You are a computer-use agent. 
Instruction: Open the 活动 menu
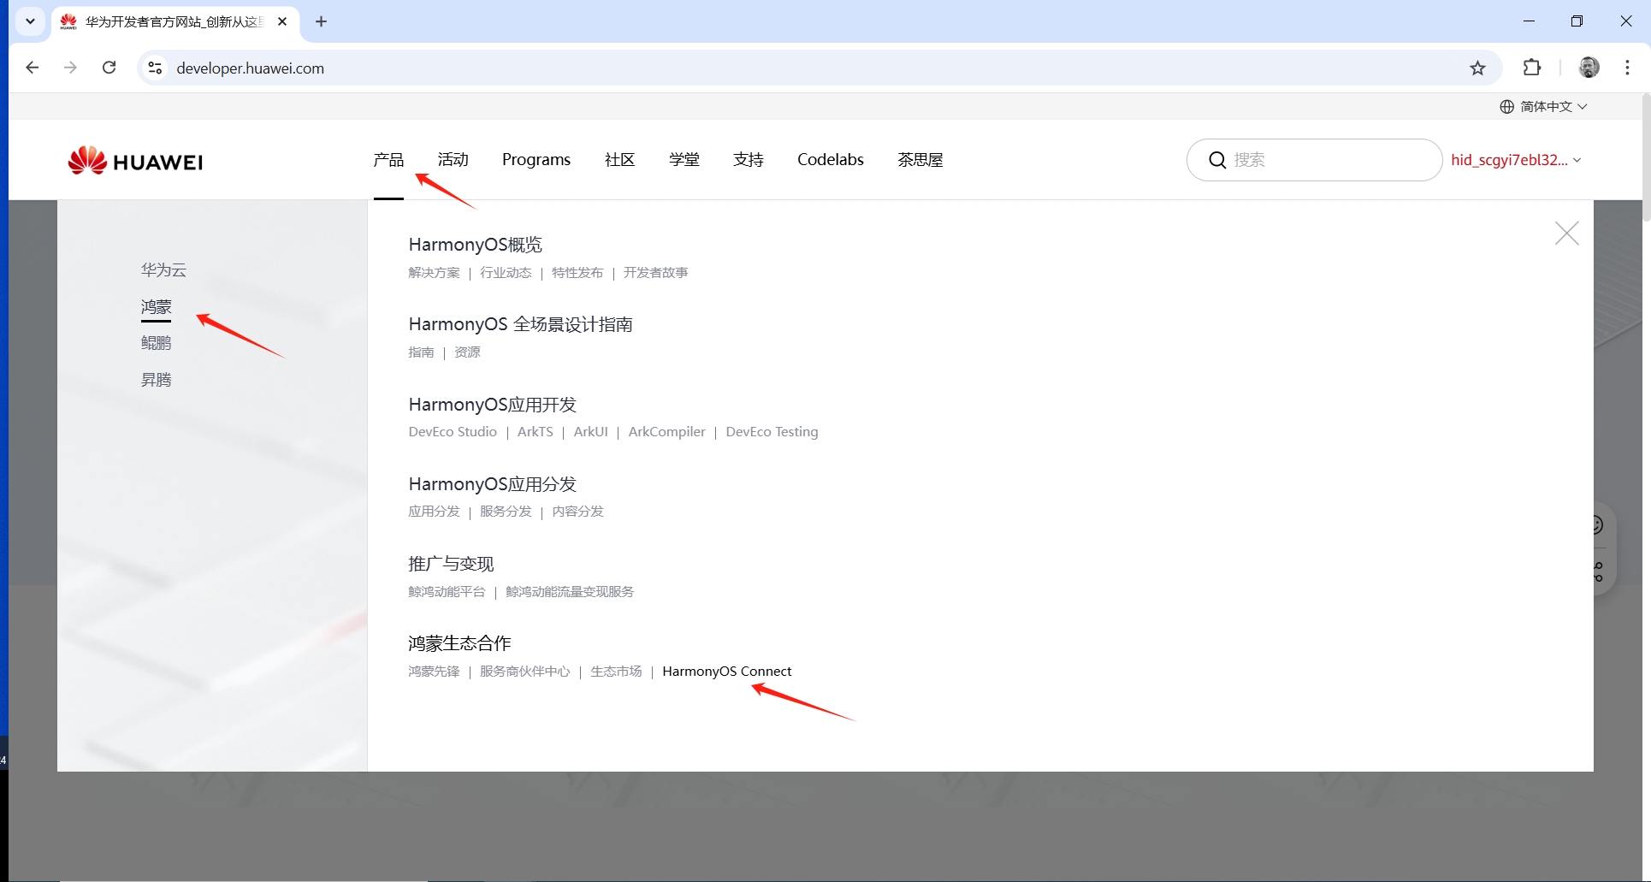(x=453, y=160)
